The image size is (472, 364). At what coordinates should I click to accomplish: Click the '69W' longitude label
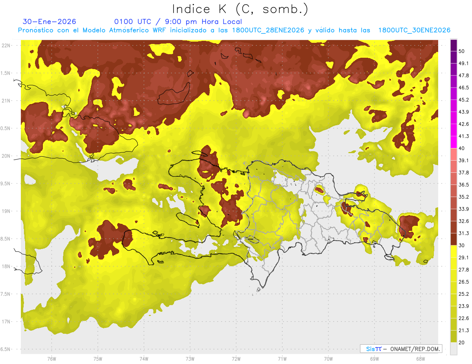tap(374, 359)
